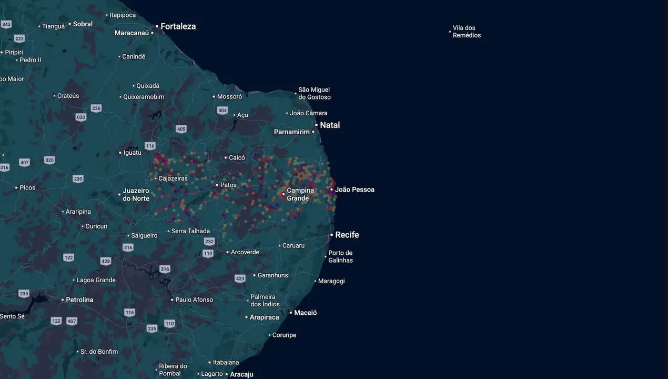Click the Serra Talhada label
The height and width of the screenshot is (379, 668).
(x=190, y=231)
